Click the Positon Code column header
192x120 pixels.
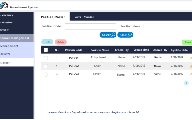74,50
